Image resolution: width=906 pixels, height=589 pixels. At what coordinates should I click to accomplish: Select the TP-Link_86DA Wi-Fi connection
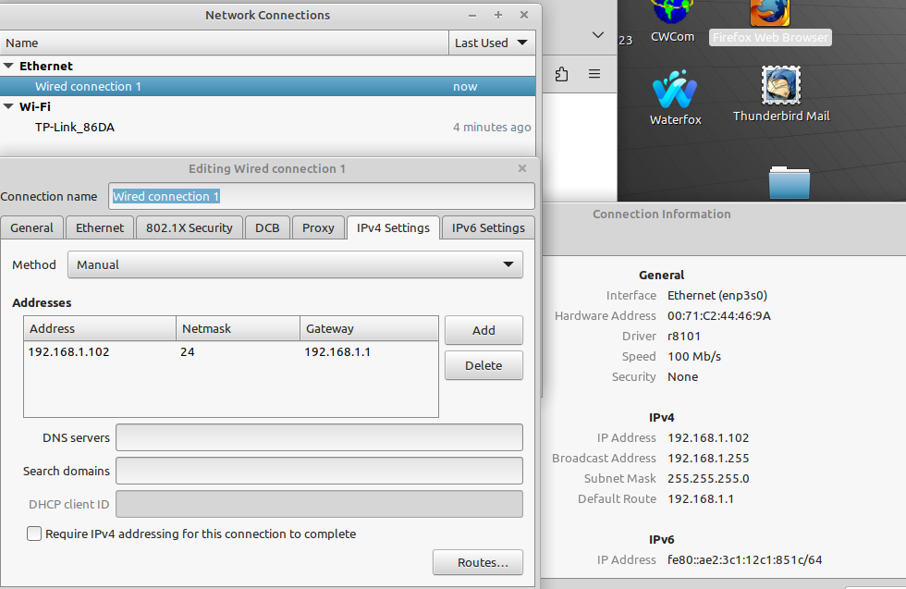pos(75,127)
